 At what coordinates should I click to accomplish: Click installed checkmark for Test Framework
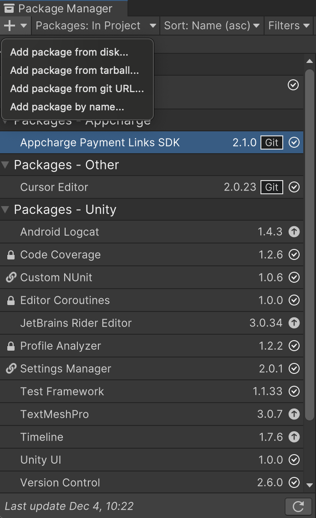[294, 391]
